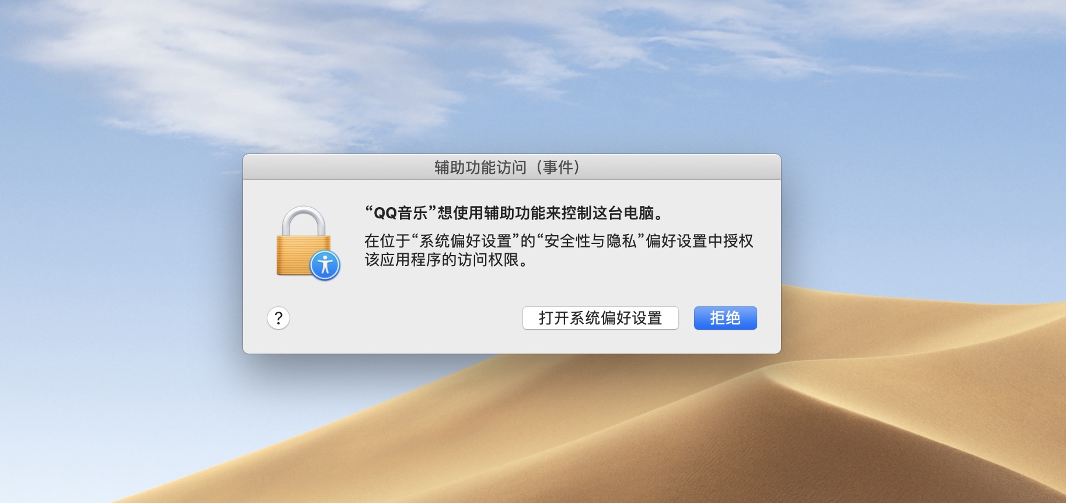Click the blue accessibility badge on padlock
The height and width of the screenshot is (503, 1066).
tap(325, 266)
